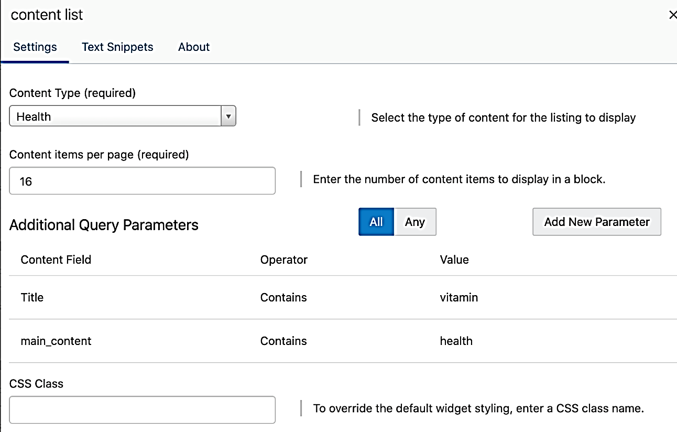Screen dimensions: 677x432
Task: Select the All match toggle
Action: [x=376, y=222]
